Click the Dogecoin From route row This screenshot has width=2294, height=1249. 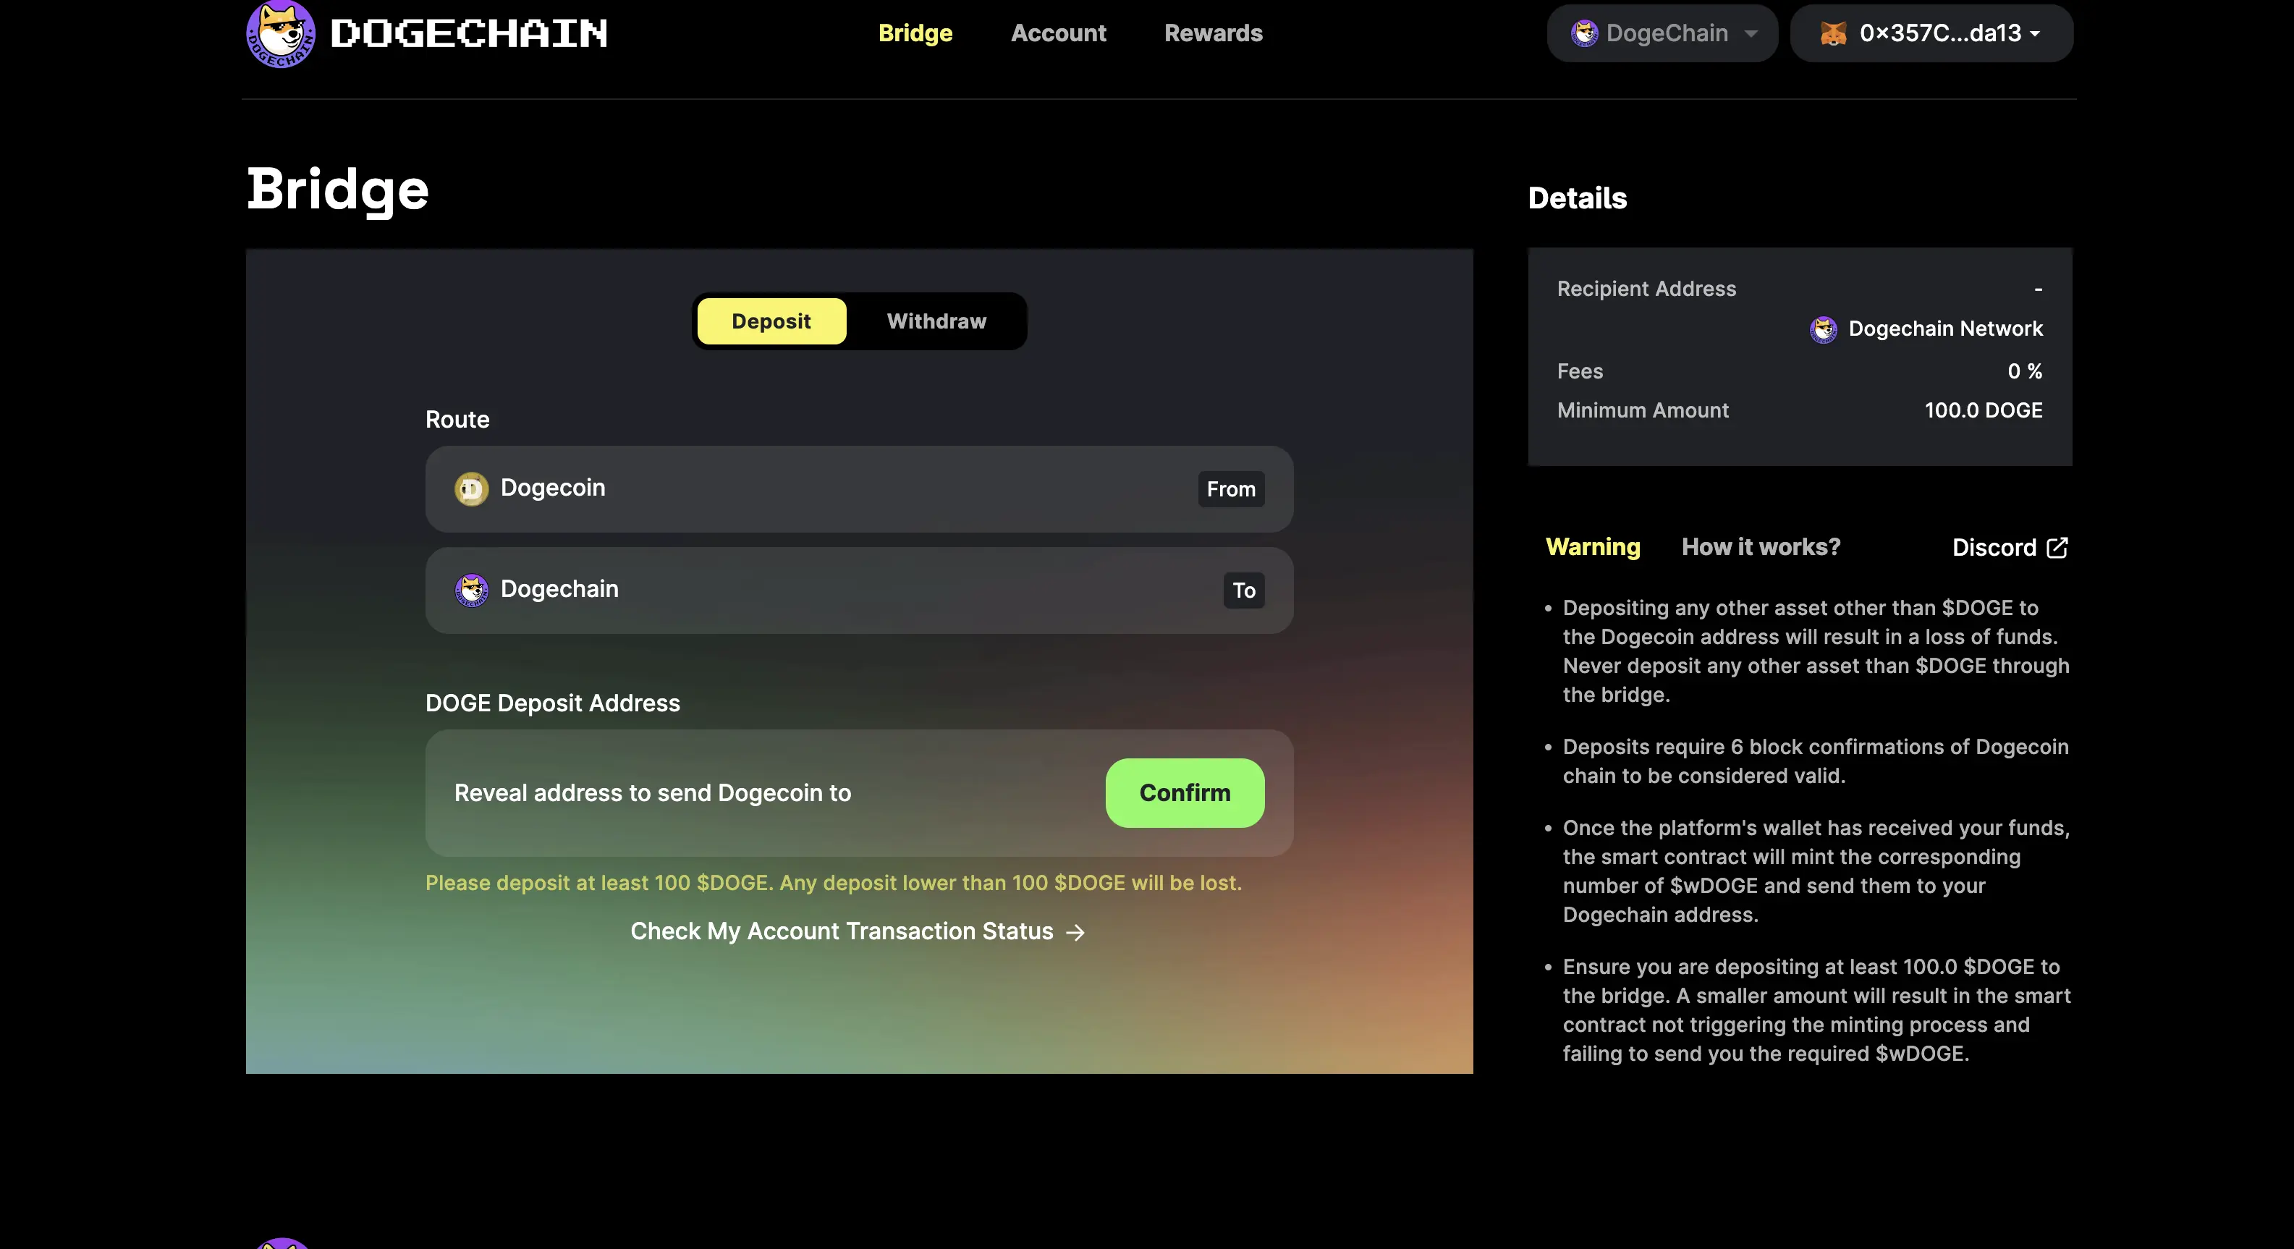860,488
